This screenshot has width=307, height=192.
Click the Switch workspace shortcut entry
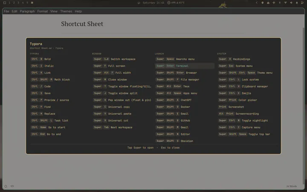point(114,59)
